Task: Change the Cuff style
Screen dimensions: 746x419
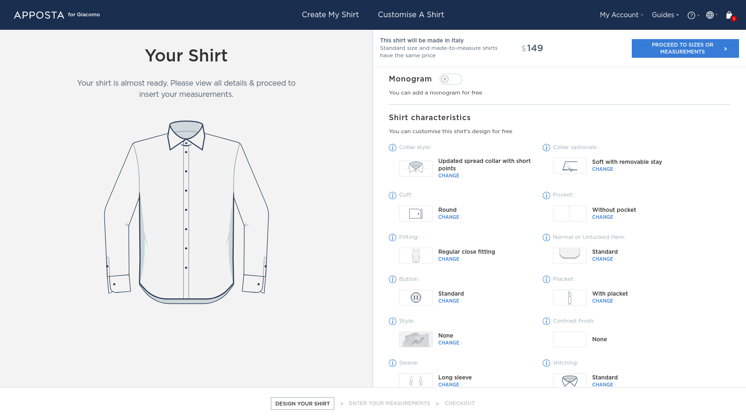Action: 449,217
